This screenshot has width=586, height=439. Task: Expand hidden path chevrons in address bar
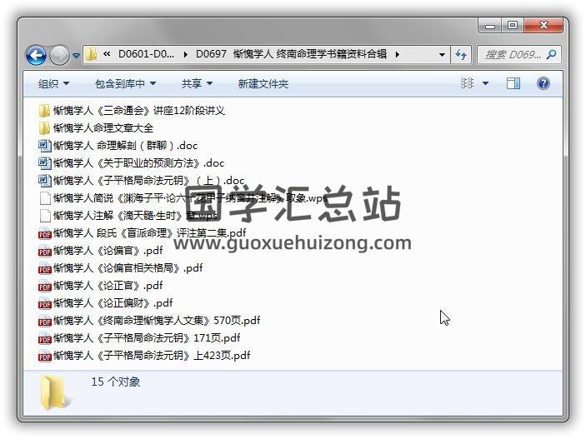107,54
